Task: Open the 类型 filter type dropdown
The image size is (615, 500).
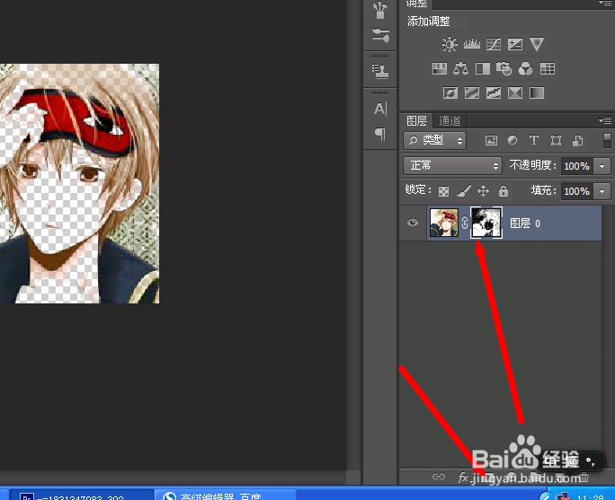Action: click(x=434, y=141)
